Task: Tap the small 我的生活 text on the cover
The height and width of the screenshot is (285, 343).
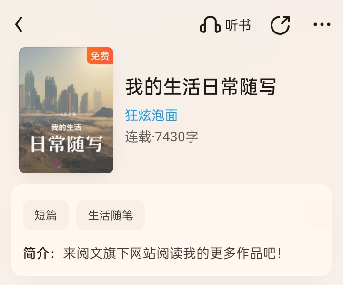Action: 66,127
